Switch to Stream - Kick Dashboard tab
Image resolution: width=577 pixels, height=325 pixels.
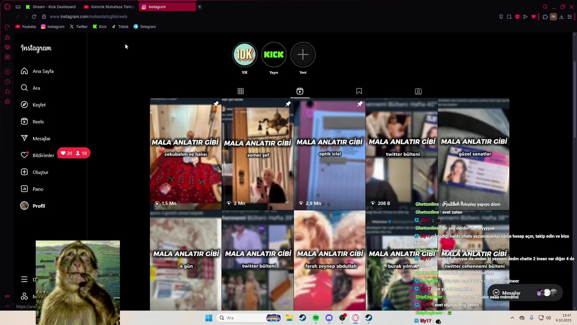[x=50, y=7]
